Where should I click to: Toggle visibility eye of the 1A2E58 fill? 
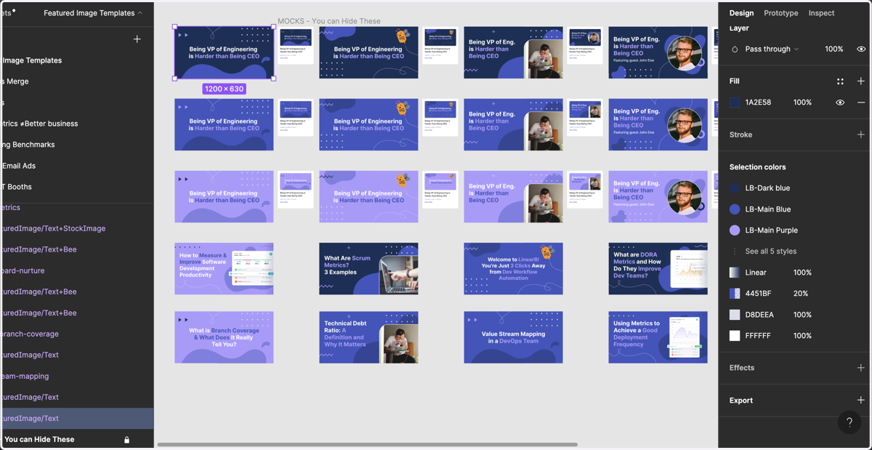[x=840, y=103]
